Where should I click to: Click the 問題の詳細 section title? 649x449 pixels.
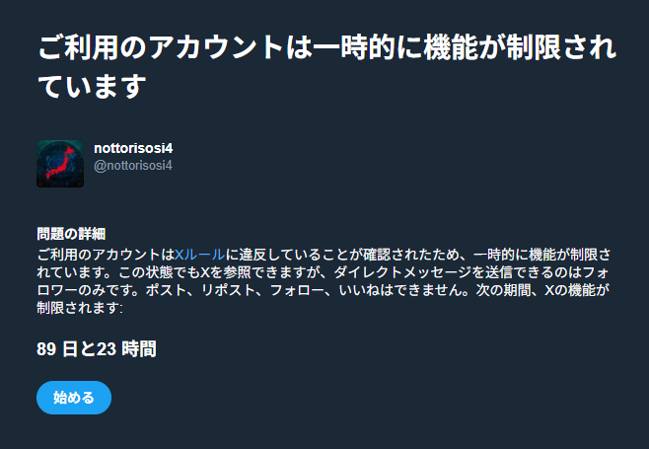pos(71,234)
